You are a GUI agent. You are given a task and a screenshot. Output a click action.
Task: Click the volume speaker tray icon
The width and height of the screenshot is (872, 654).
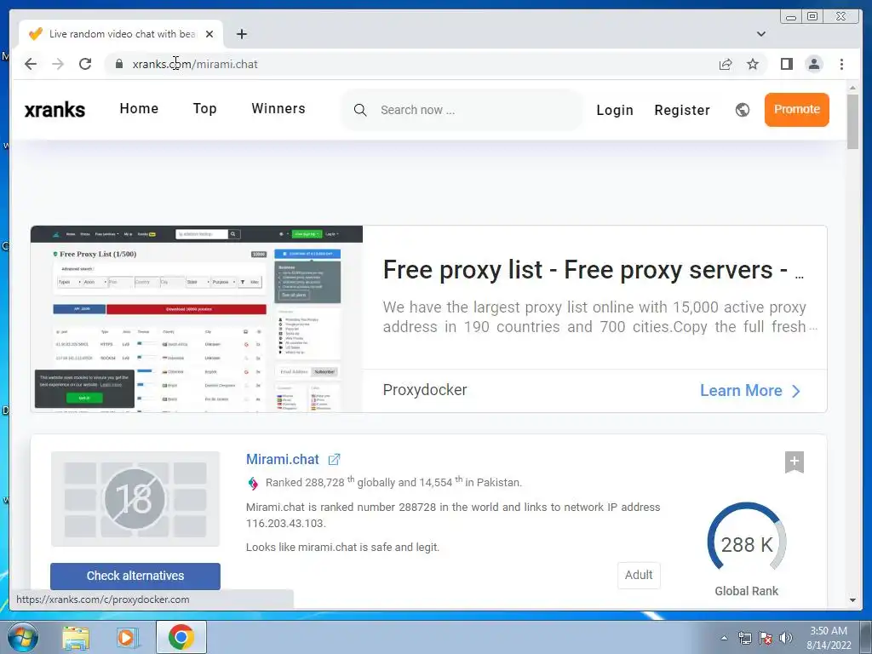point(786,638)
